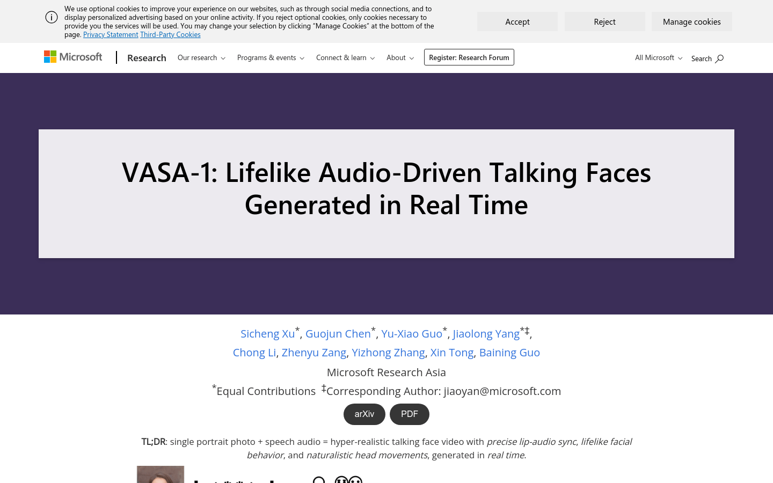Expand the Our research menu
773x483 pixels.
201,57
